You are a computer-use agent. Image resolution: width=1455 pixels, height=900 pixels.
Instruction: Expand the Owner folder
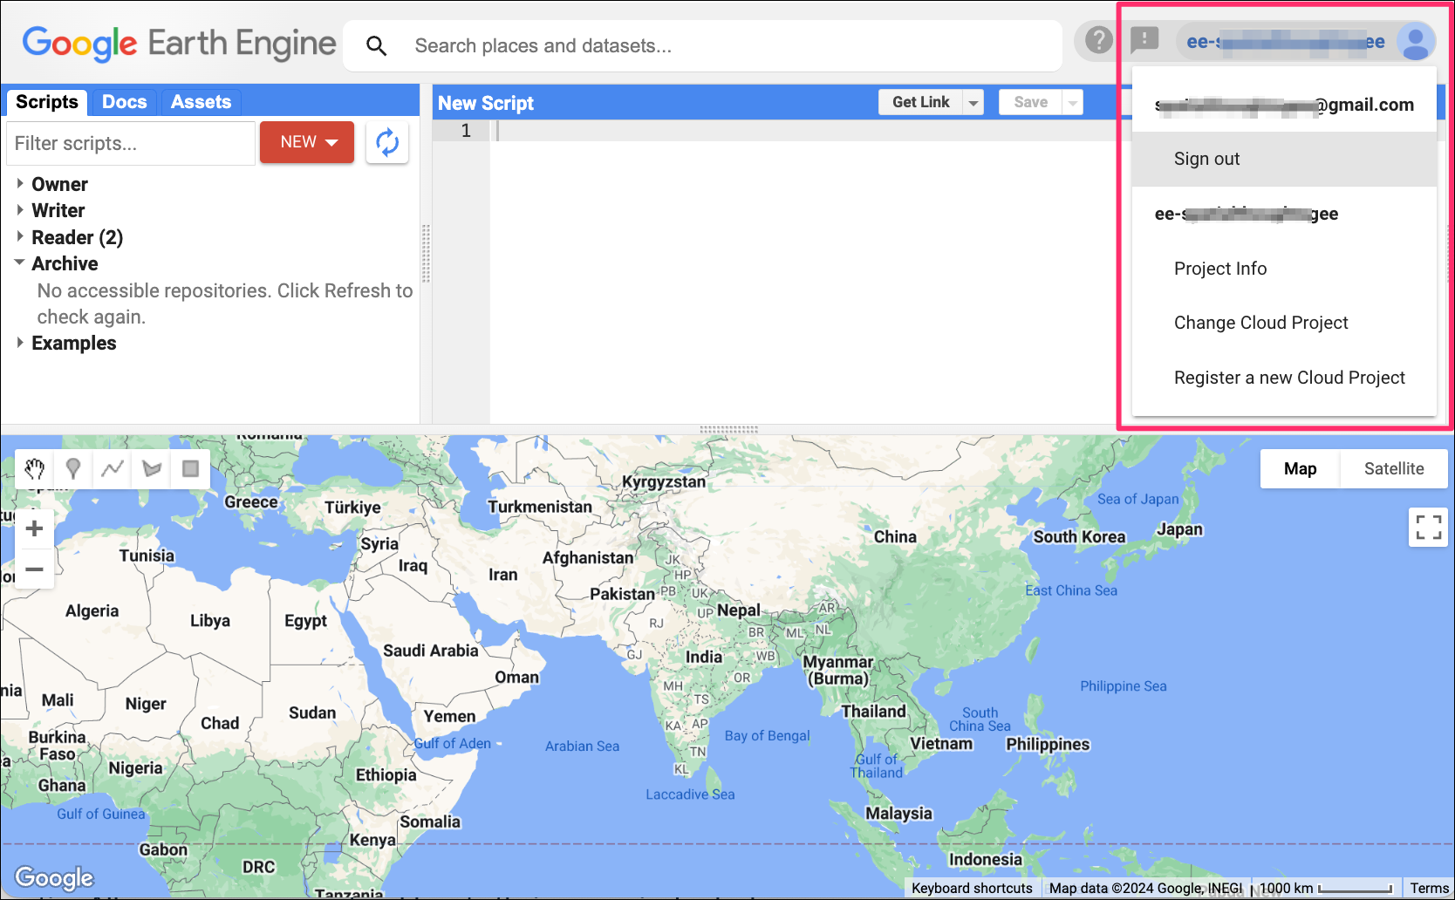coord(20,184)
